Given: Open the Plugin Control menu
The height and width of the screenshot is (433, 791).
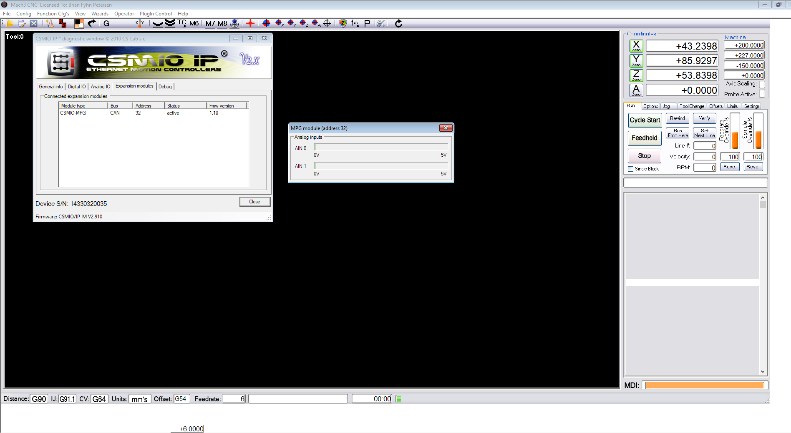Looking at the screenshot, I should (156, 14).
